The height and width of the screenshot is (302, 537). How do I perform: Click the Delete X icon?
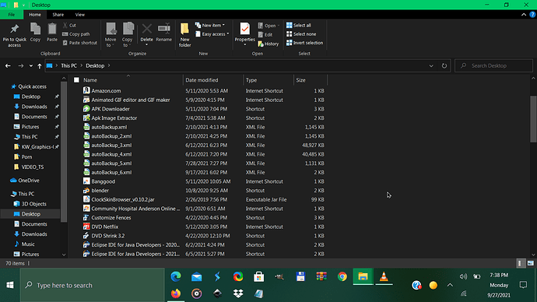coord(146,29)
